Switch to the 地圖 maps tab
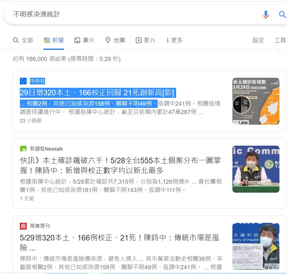This screenshot has height=274, width=287. [115, 40]
